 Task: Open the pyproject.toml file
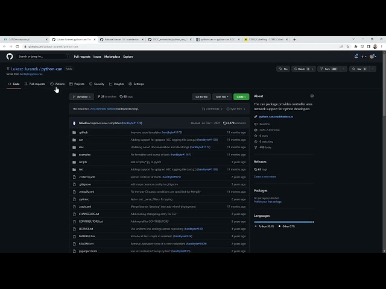pyautogui.click(x=88, y=251)
